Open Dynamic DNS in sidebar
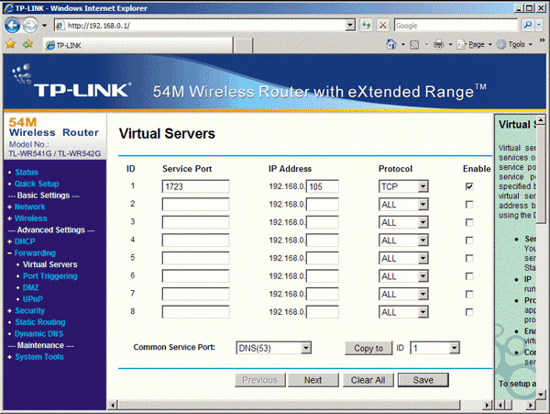Image resolution: width=550 pixels, height=414 pixels. (38, 334)
